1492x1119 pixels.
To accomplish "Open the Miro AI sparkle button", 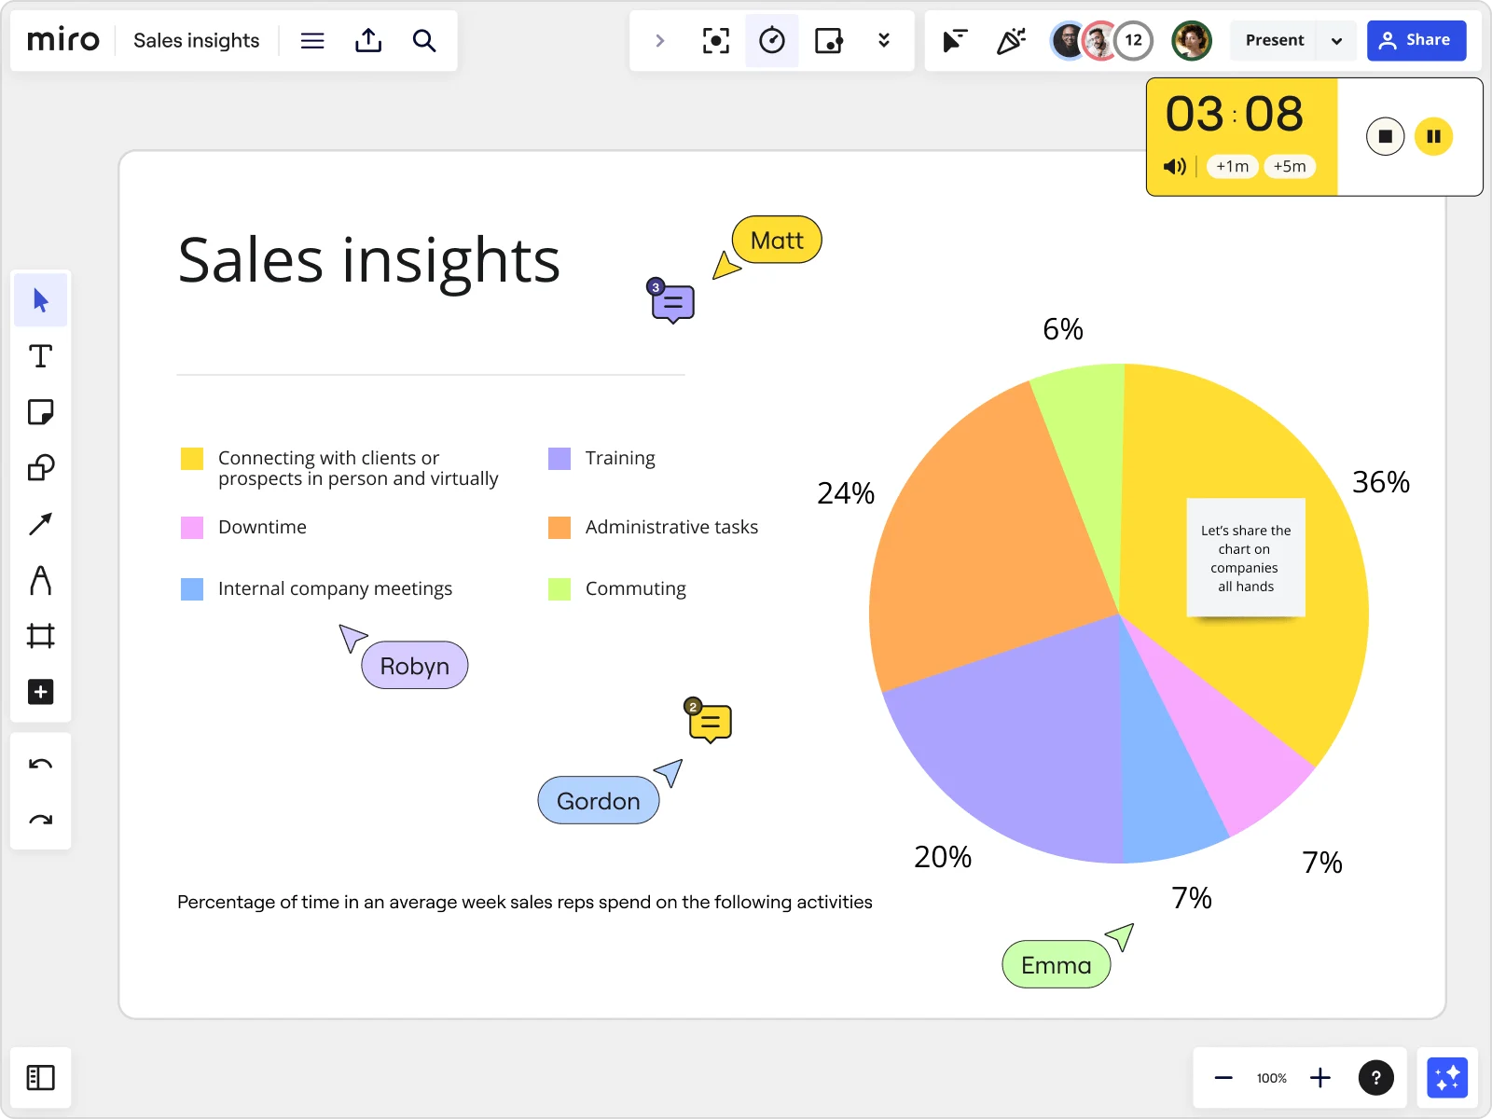I will tap(1447, 1078).
